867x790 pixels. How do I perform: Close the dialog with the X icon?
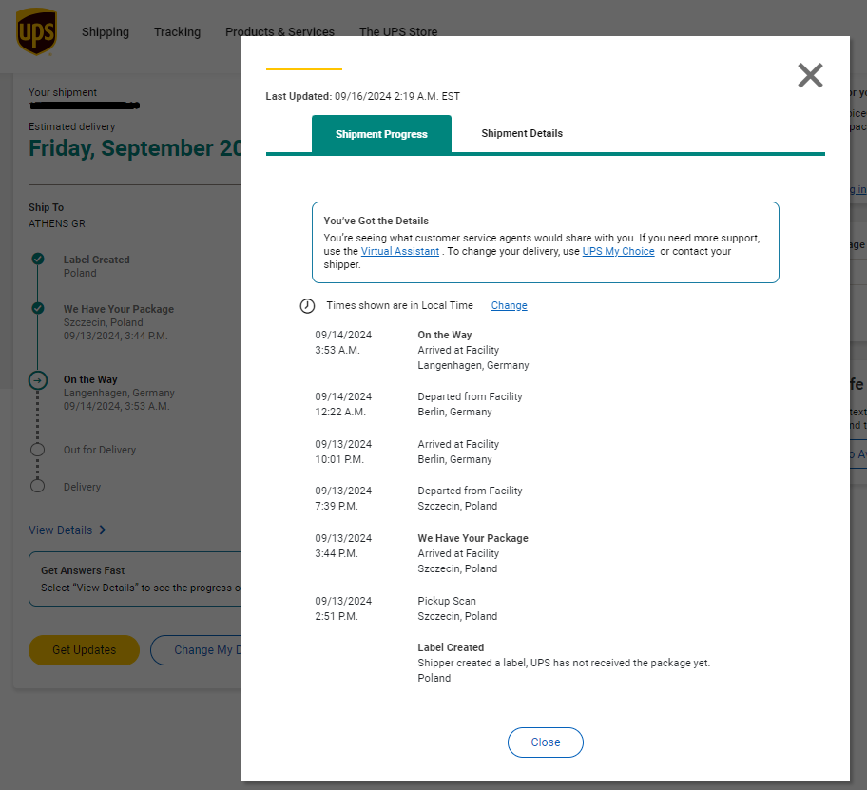(x=810, y=75)
